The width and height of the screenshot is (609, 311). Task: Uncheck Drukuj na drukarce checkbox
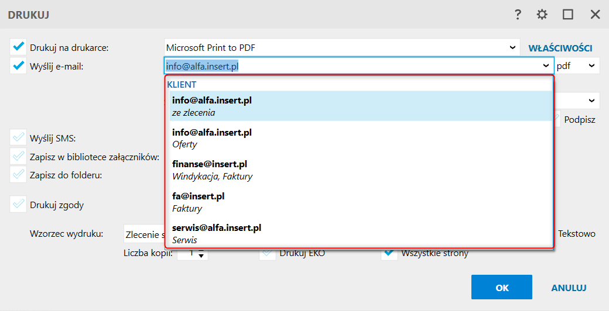coord(18,47)
